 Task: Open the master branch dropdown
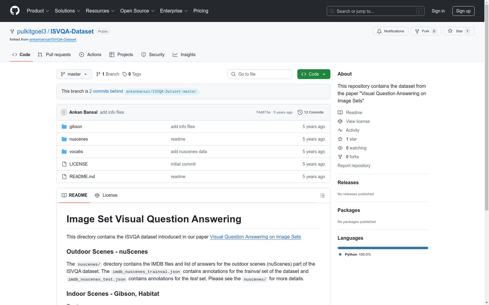click(x=74, y=74)
